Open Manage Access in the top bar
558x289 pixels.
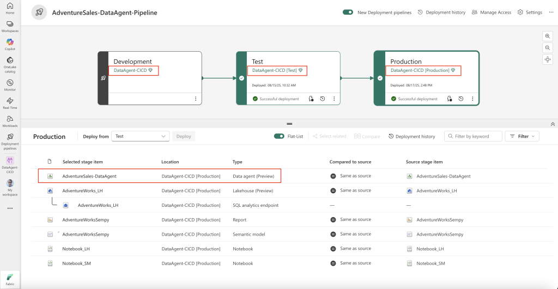492,12
